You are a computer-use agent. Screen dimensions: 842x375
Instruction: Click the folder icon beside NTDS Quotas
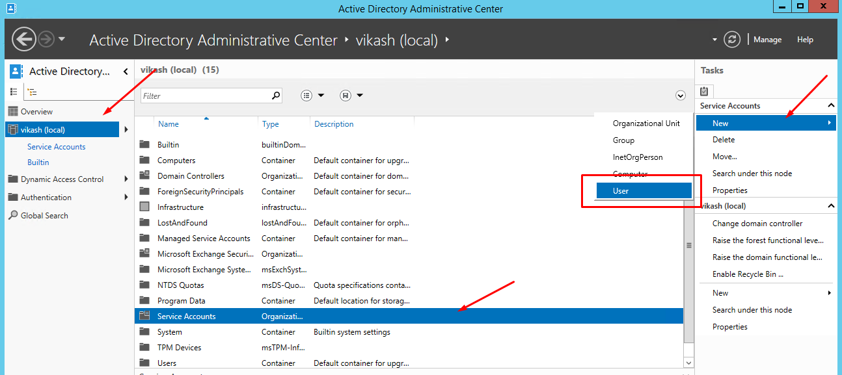144,285
